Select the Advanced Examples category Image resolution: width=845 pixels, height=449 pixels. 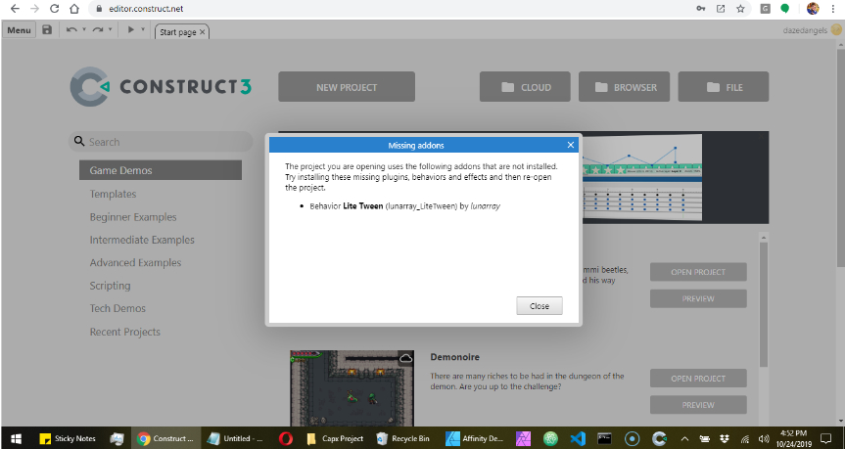coord(135,263)
